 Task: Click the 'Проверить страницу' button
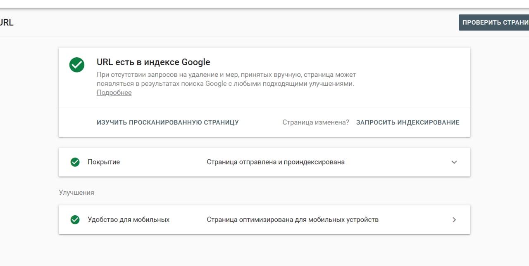click(x=494, y=22)
